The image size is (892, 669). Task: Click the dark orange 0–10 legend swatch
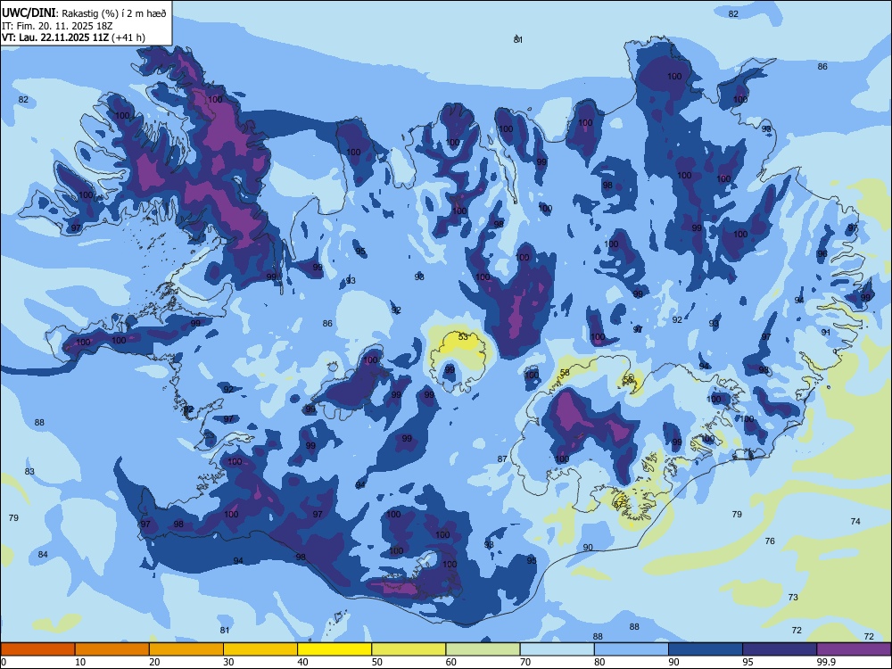click(37, 649)
